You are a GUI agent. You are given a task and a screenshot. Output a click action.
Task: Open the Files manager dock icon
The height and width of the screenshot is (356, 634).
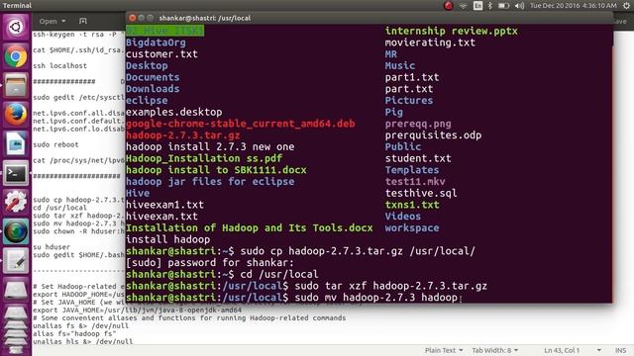click(16, 86)
